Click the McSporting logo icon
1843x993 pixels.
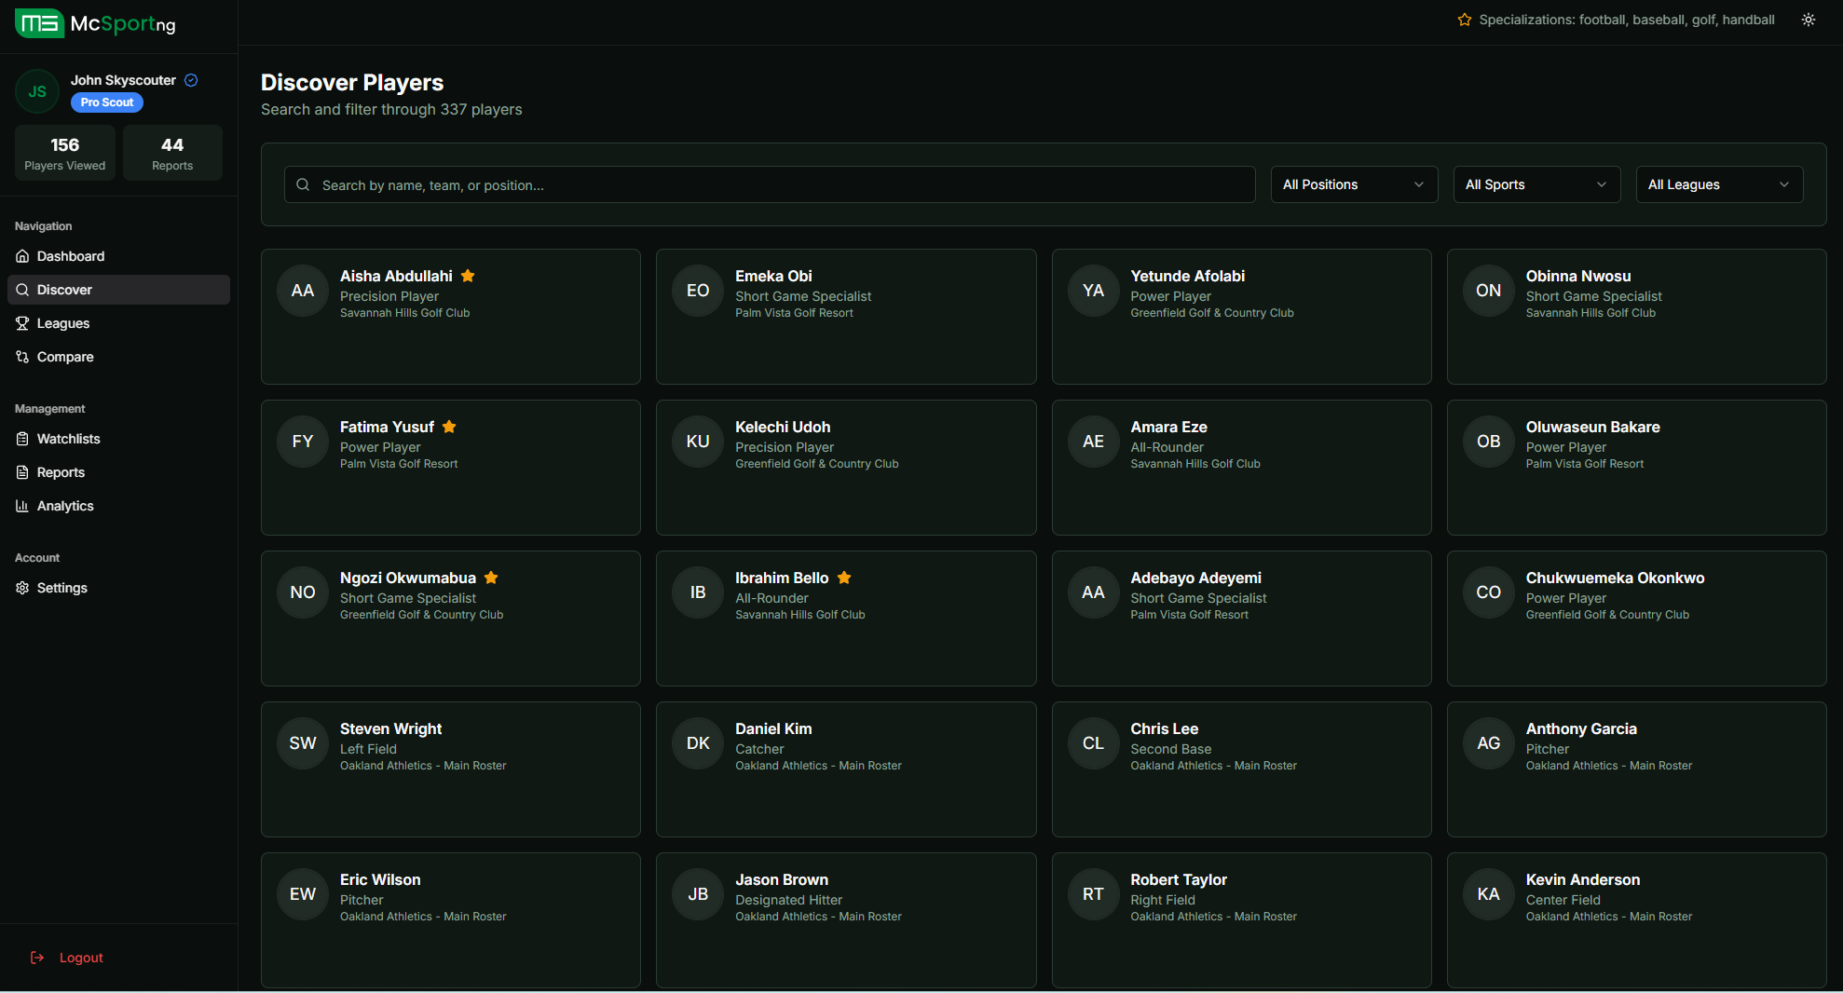point(39,23)
